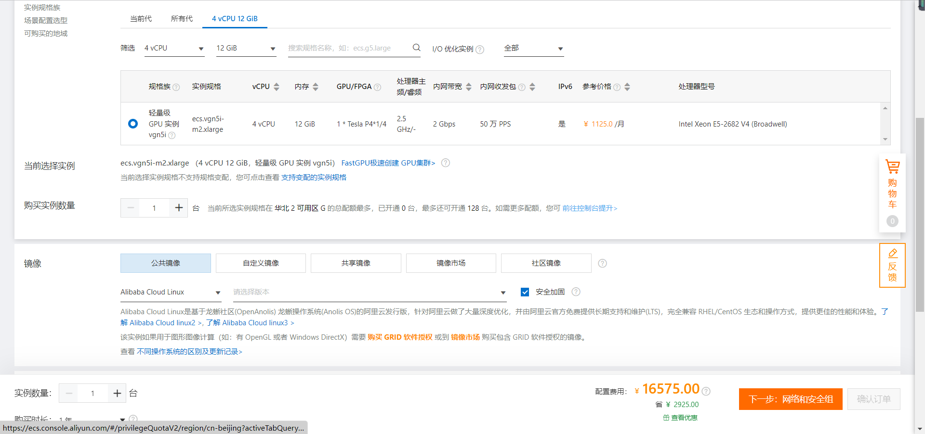Image resolution: width=925 pixels, height=434 pixels.
Task: Decrease 购买实例数量 with minus button
Action: click(131, 208)
